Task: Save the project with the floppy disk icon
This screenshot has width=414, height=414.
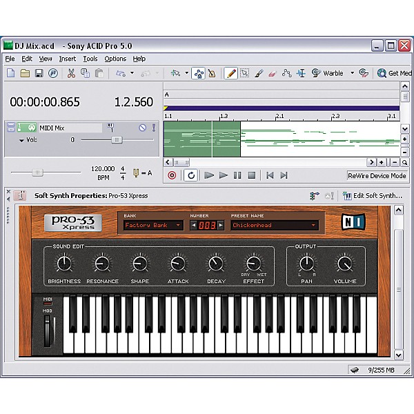Action: point(39,73)
